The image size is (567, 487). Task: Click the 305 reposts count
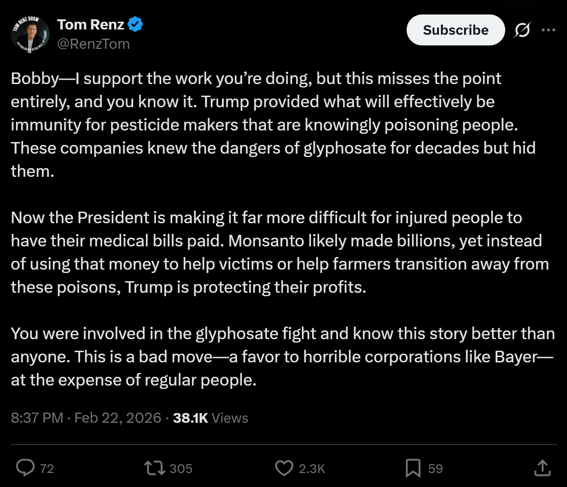181,469
